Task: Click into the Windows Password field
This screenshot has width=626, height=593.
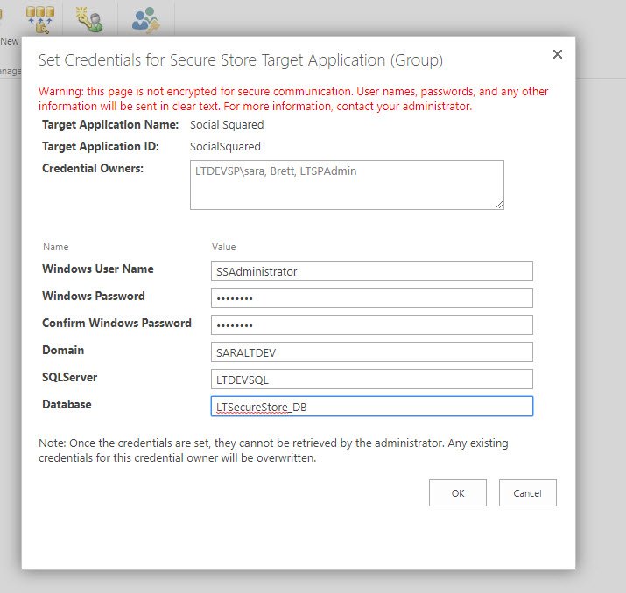Action: pos(372,298)
